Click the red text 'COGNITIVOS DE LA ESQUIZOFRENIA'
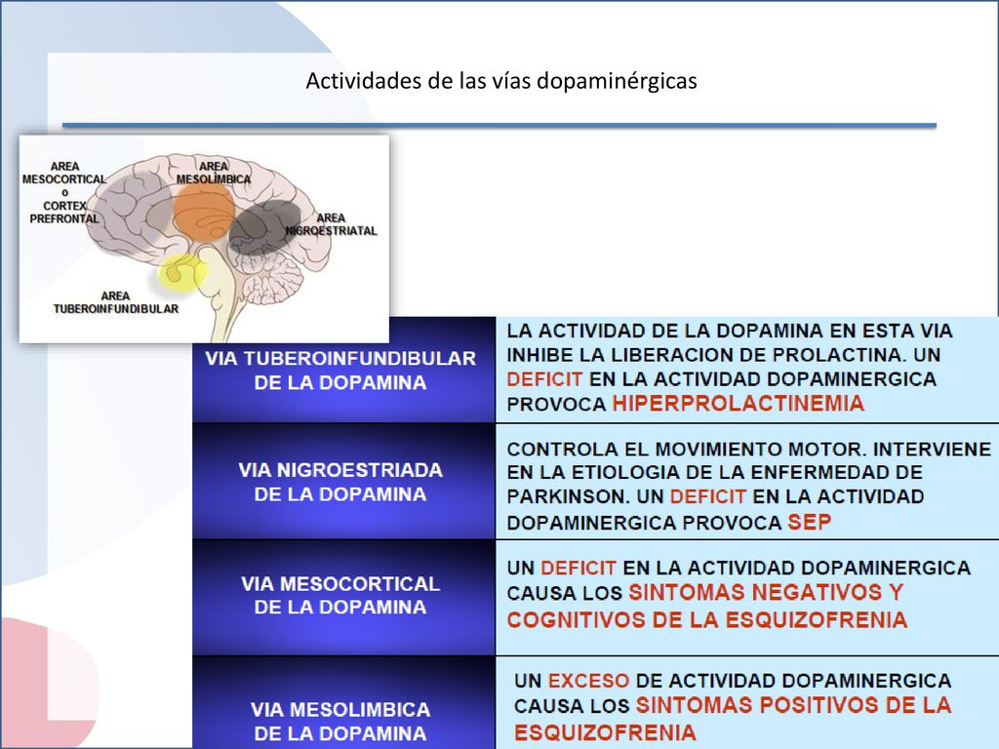 tap(707, 619)
